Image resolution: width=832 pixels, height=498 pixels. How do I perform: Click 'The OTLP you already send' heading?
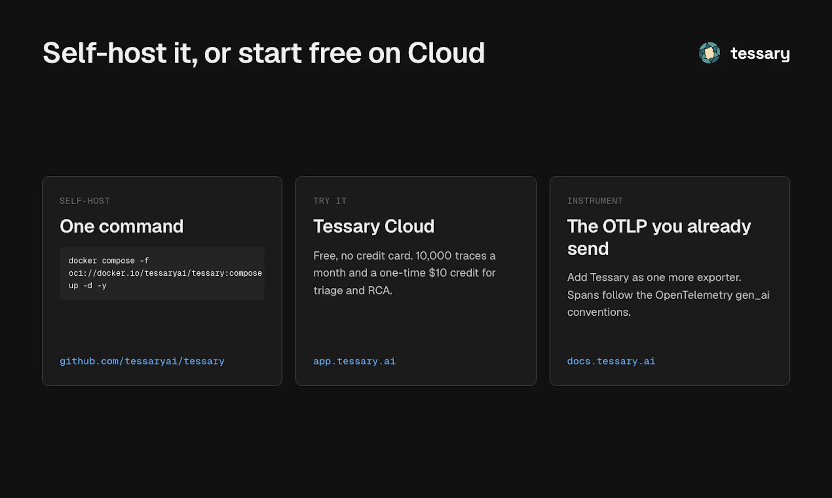click(x=659, y=237)
